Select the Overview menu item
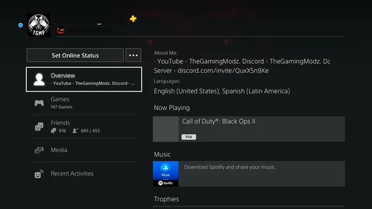This screenshot has height=209, width=372. pyautogui.click(x=84, y=79)
